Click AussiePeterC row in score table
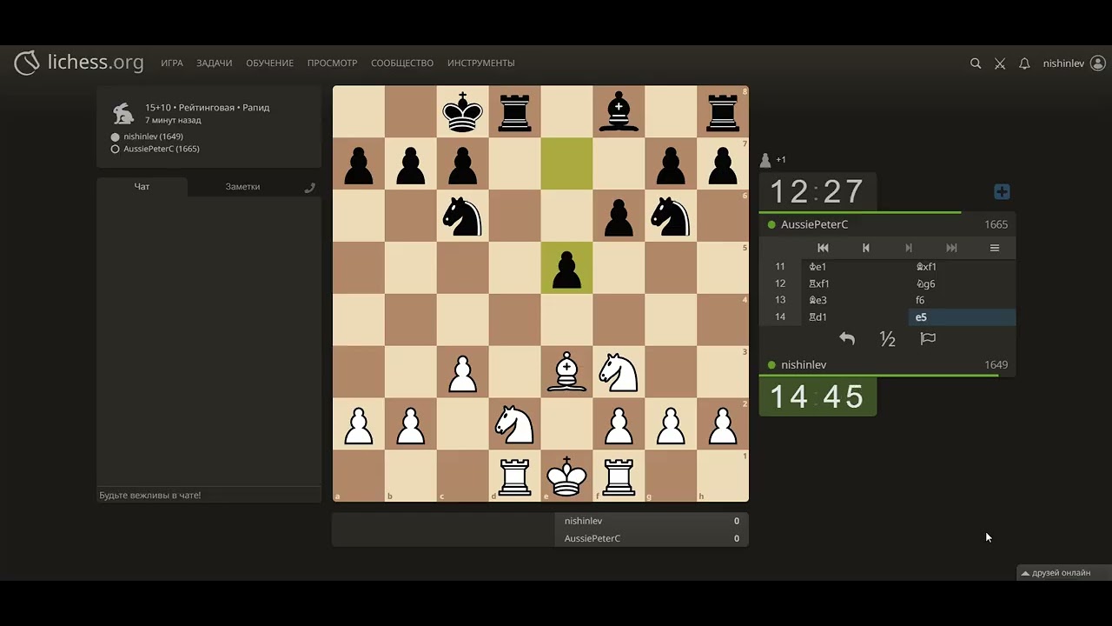The image size is (1112, 626). pos(652,538)
